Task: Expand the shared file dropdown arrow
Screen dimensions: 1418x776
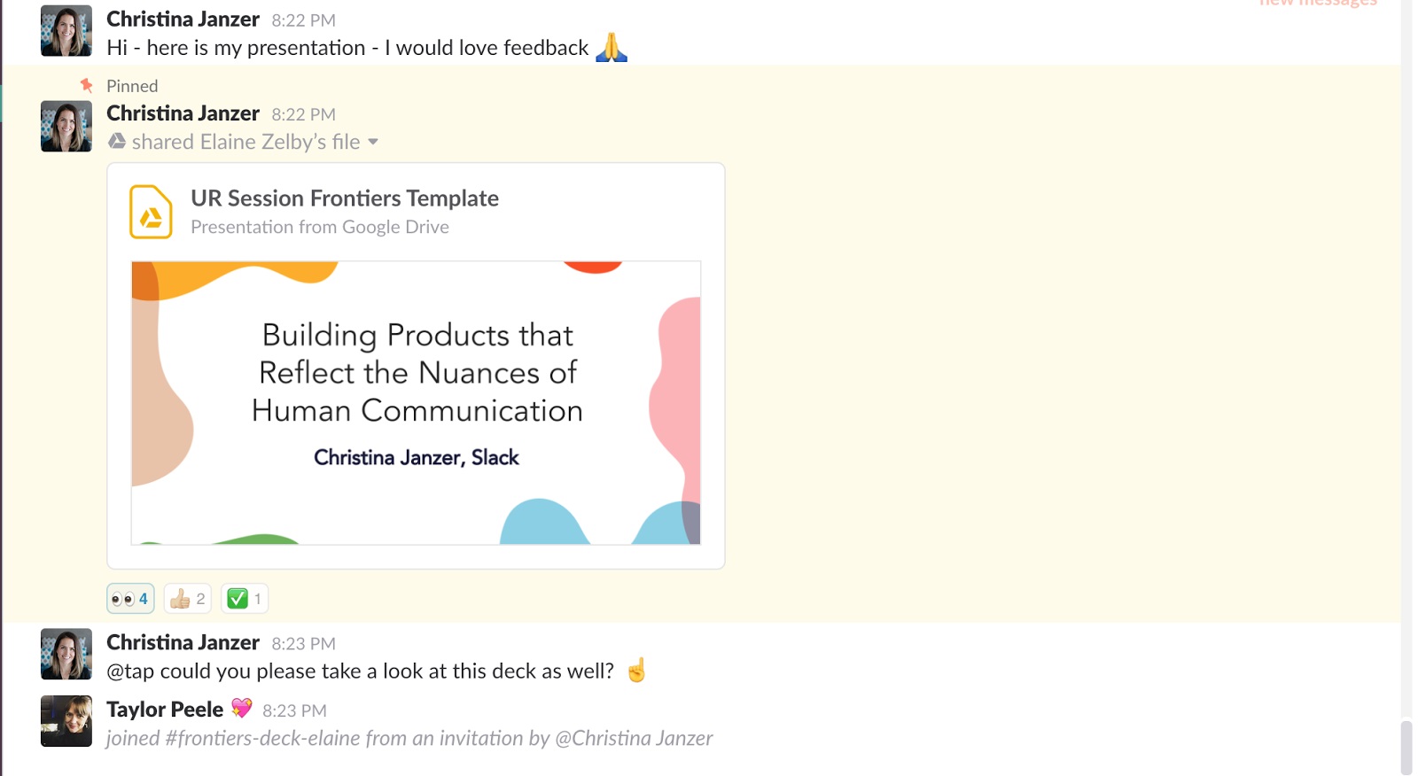Action: [373, 142]
